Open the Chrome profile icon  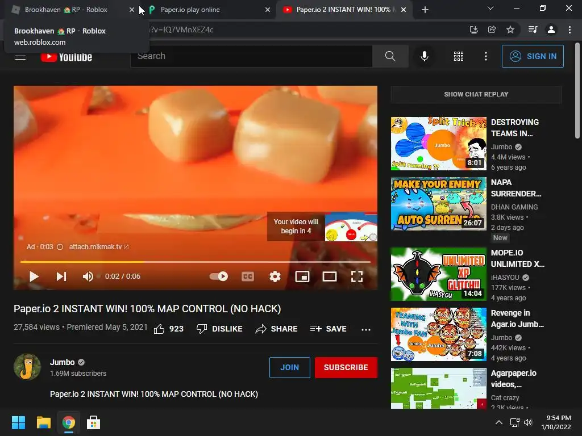coord(551,30)
